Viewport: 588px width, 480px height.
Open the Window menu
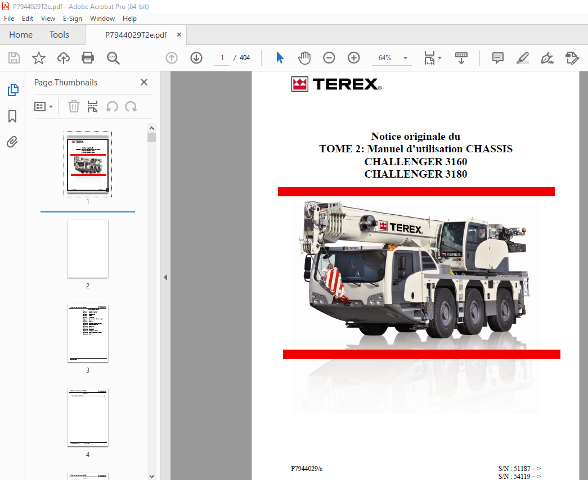point(102,19)
